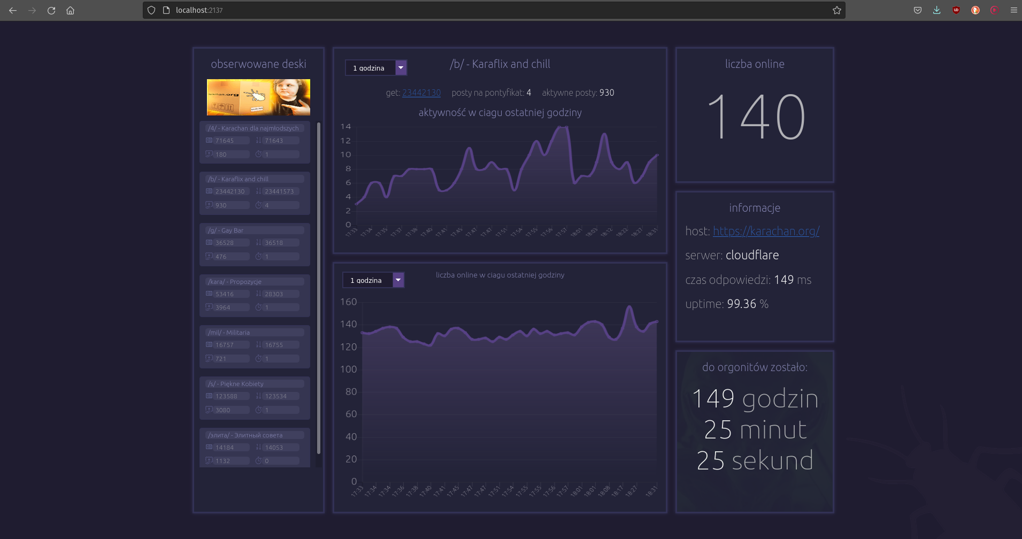Select the /элита/ board
The height and width of the screenshot is (539, 1022).
[x=255, y=448]
